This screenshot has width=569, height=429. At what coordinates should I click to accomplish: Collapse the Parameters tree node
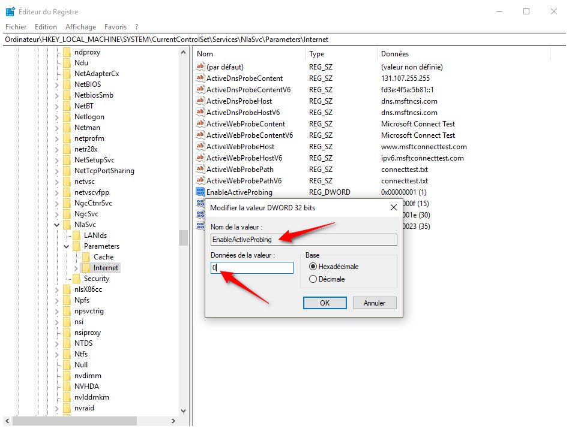click(67, 246)
